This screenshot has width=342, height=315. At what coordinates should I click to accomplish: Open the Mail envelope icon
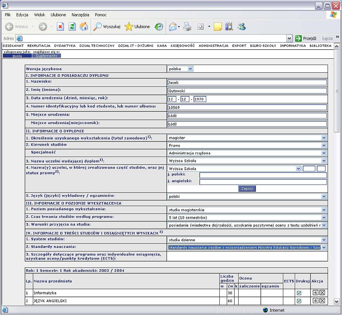point(173,27)
